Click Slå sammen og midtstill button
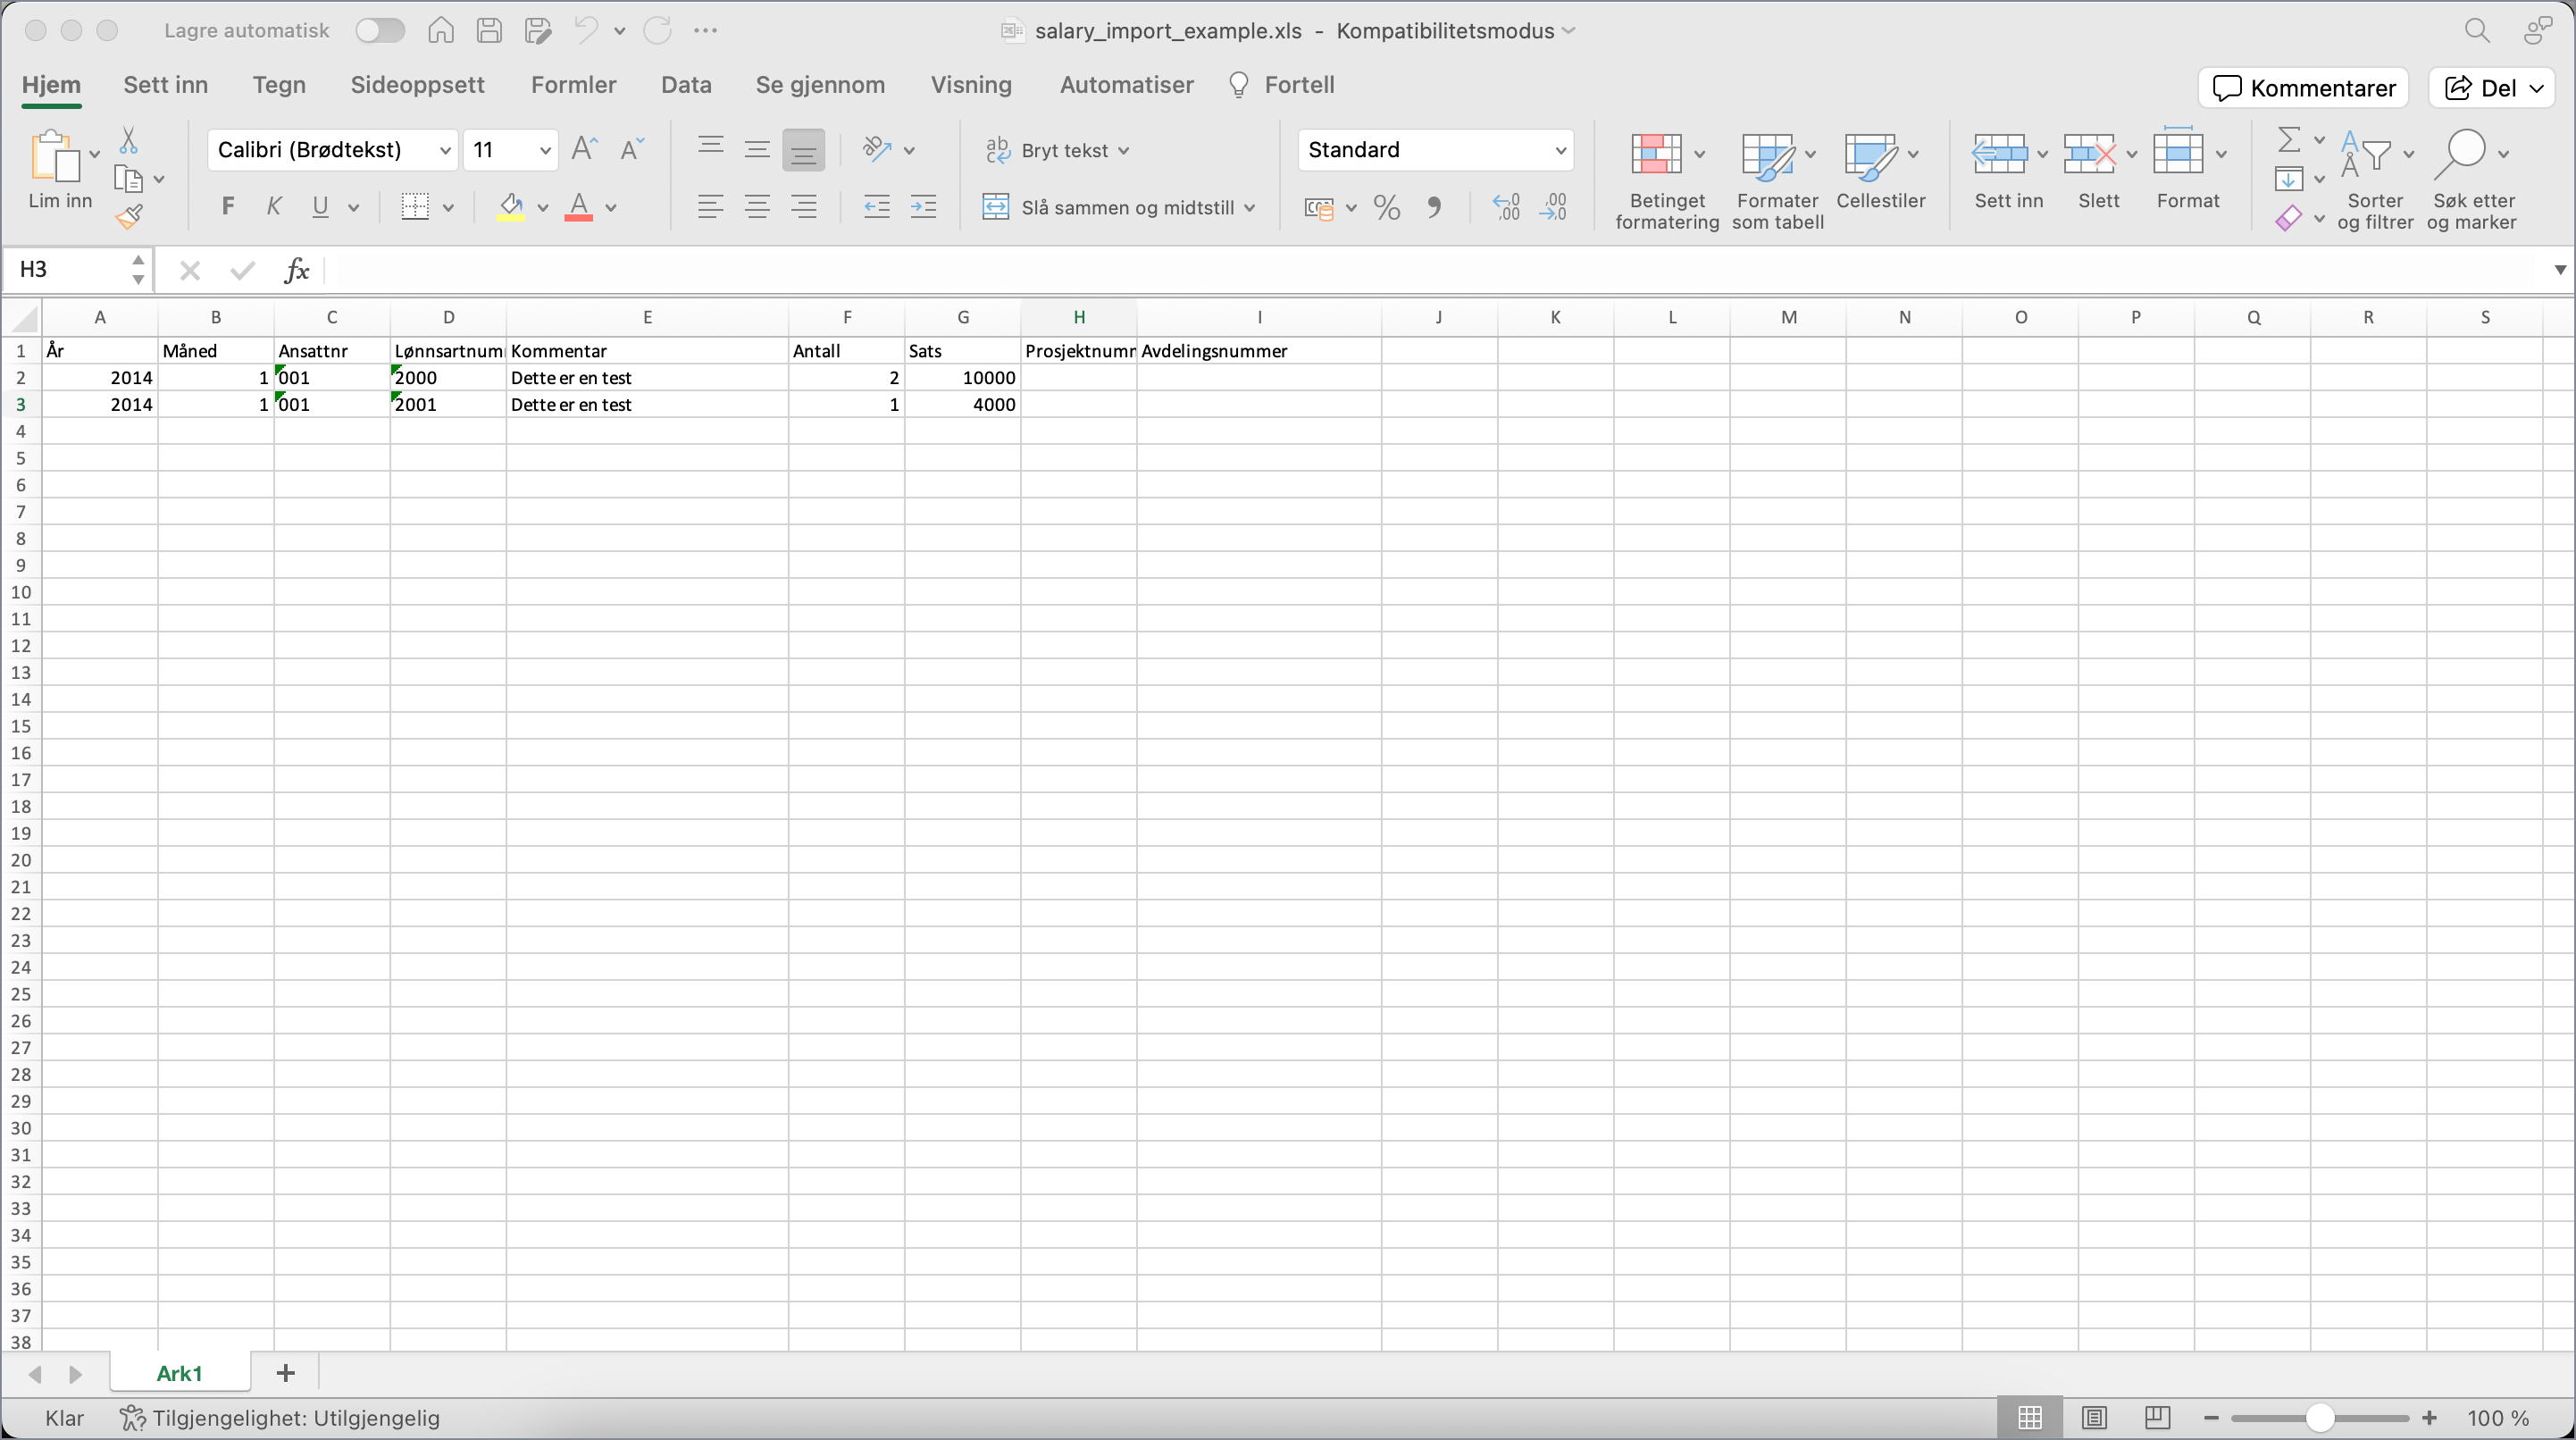The width and height of the screenshot is (2576, 1440). [x=1118, y=208]
